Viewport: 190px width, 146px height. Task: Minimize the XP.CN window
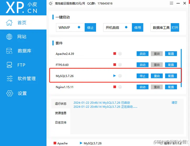coord(178,3)
